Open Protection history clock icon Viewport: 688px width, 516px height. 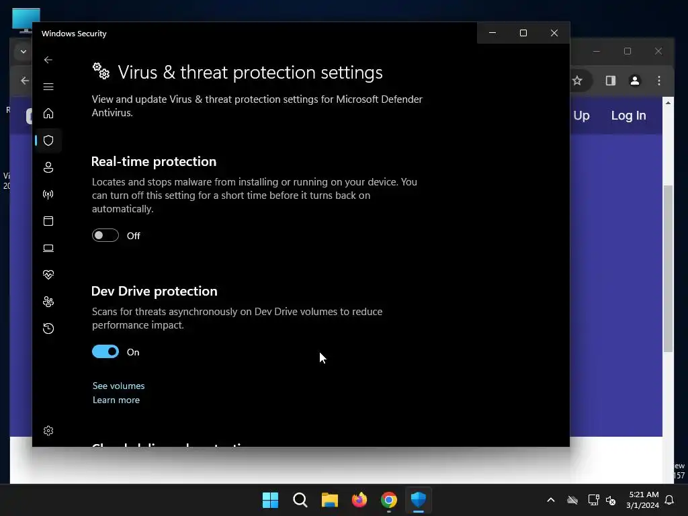pos(48,329)
